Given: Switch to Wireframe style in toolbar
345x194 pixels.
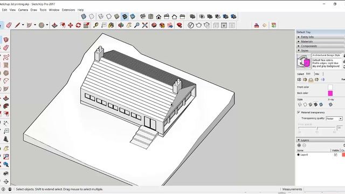Looking at the screenshot, I should click(101, 16).
